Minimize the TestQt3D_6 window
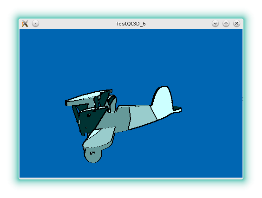Viewport: 262px width, 198px height. [215, 24]
